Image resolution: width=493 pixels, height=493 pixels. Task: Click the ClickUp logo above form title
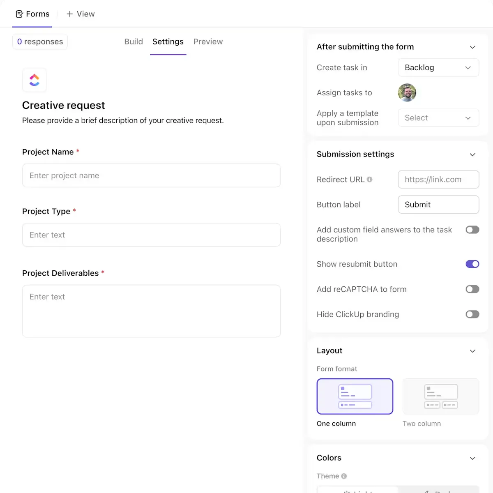coord(35,80)
